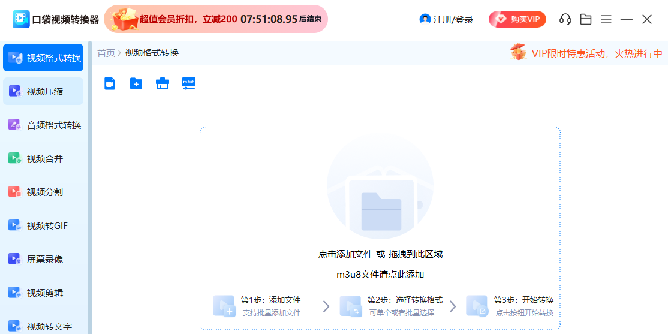Click the m3u8 toolbar icon

point(189,83)
